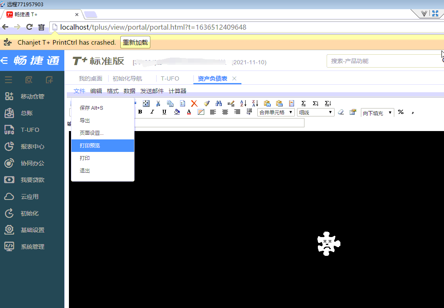Click the trash icon beside reload
This screenshot has height=308, width=444.
point(41,27)
